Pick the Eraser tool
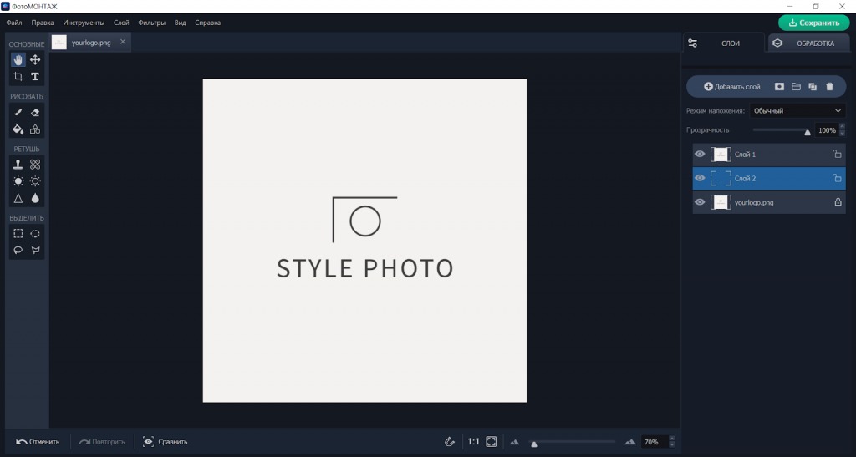 click(x=35, y=112)
